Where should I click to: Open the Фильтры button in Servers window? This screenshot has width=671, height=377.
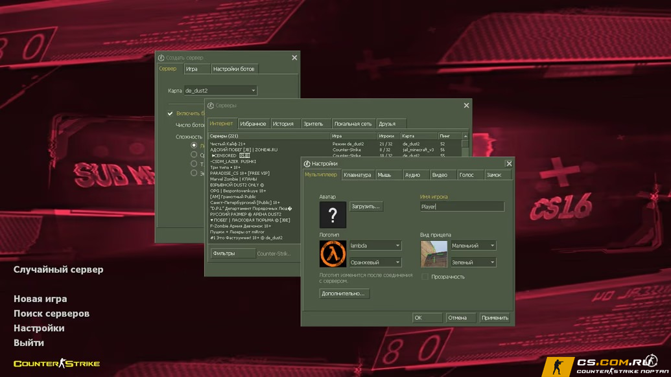pyautogui.click(x=233, y=253)
